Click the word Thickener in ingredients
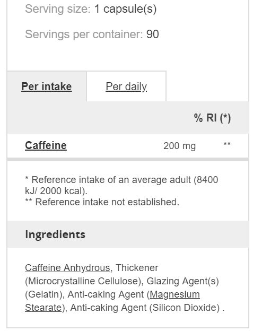This screenshot has width=253, height=331. tap(137, 268)
